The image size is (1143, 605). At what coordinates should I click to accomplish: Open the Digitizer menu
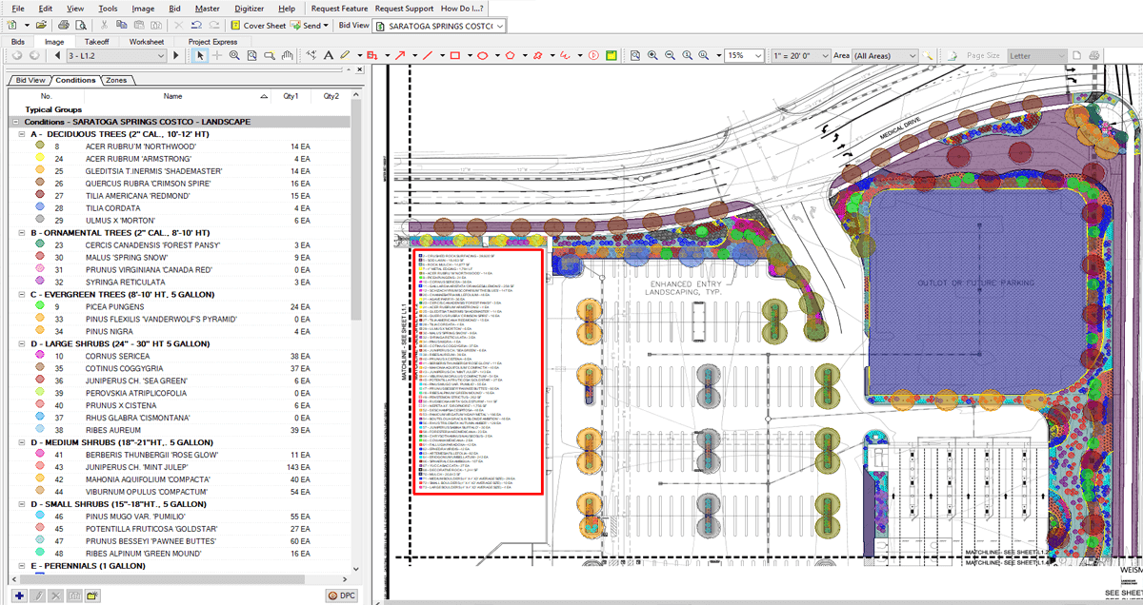point(248,8)
